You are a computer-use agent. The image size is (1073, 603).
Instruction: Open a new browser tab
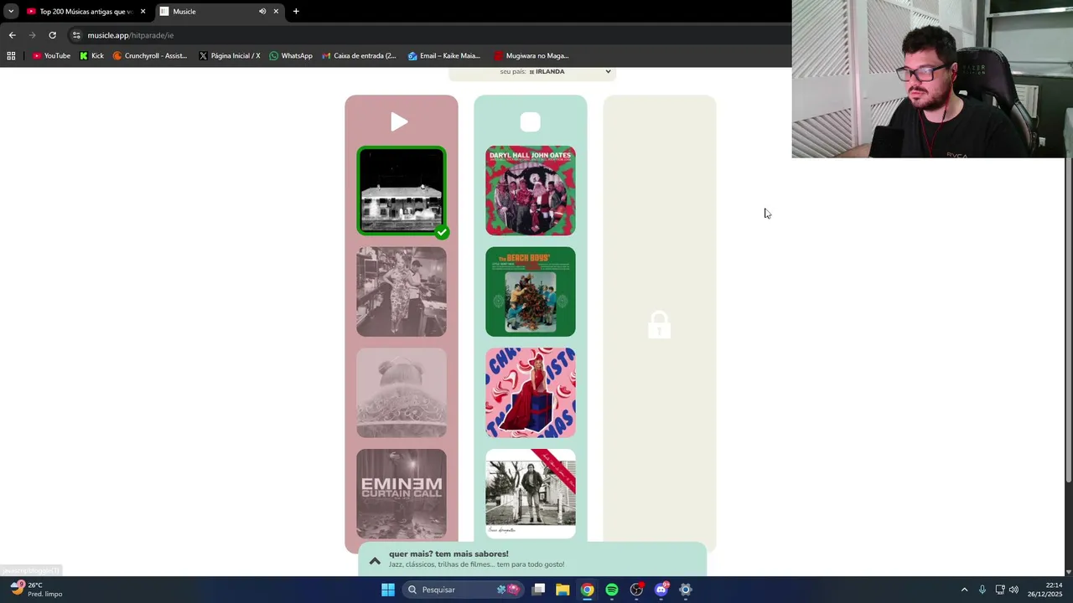point(296,12)
